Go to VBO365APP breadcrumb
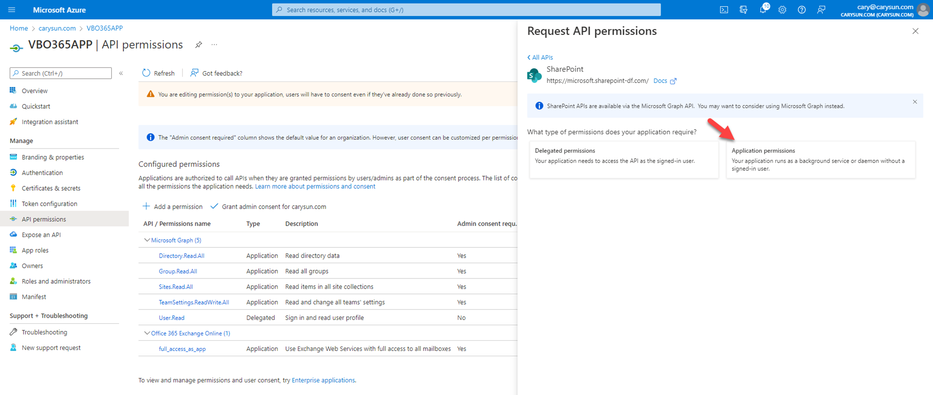 point(104,28)
